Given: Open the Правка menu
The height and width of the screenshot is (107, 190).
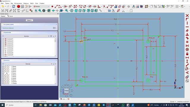Looking at the screenshot, I should (x=7, y=3).
